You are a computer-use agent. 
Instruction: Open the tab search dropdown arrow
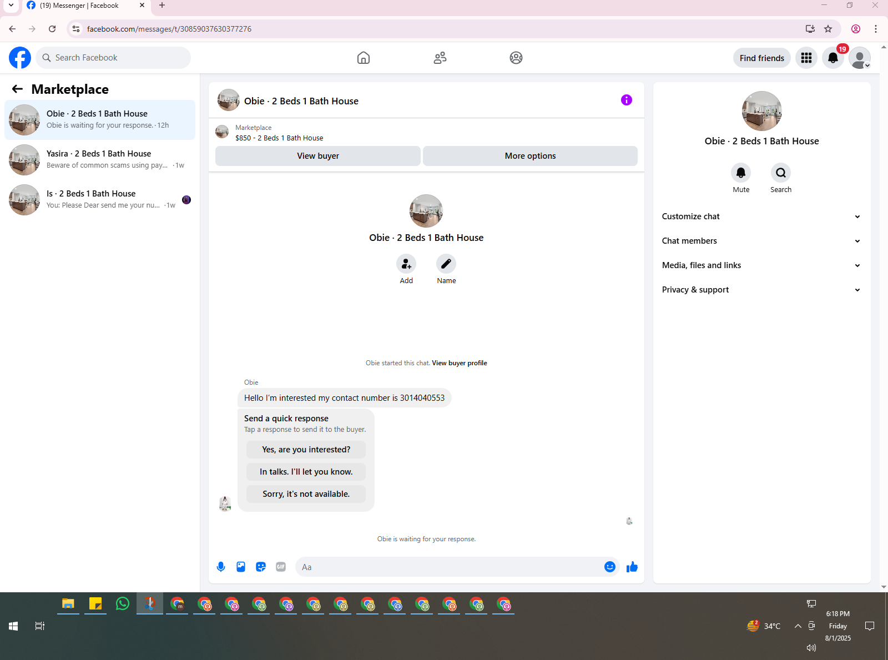[11, 6]
